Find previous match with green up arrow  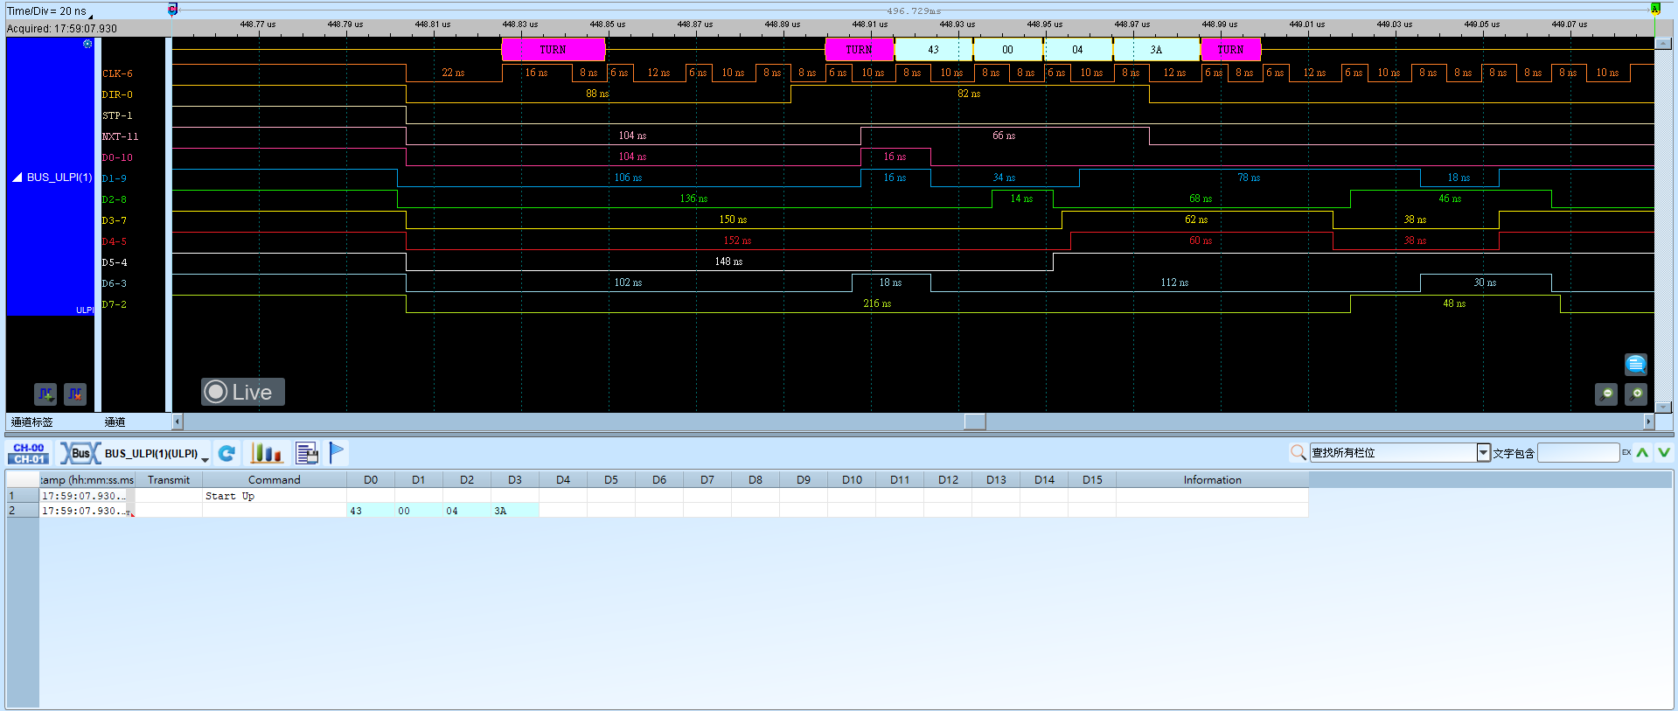click(x=1642, y=452)
